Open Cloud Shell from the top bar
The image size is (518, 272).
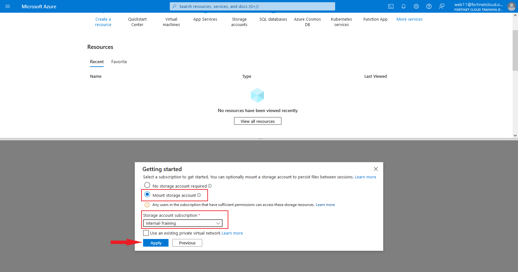pyautogui.click(x=391, y=6)
